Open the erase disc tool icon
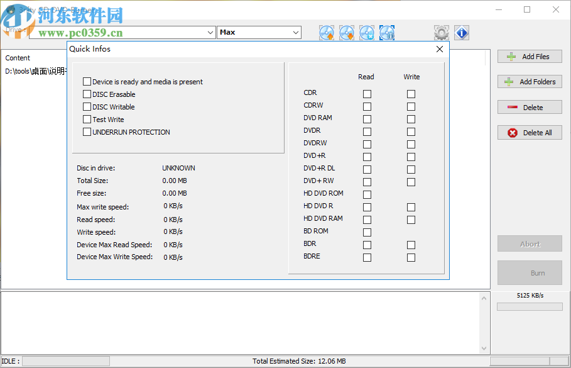This screenshot has width=571, height=368. (367, 32)
